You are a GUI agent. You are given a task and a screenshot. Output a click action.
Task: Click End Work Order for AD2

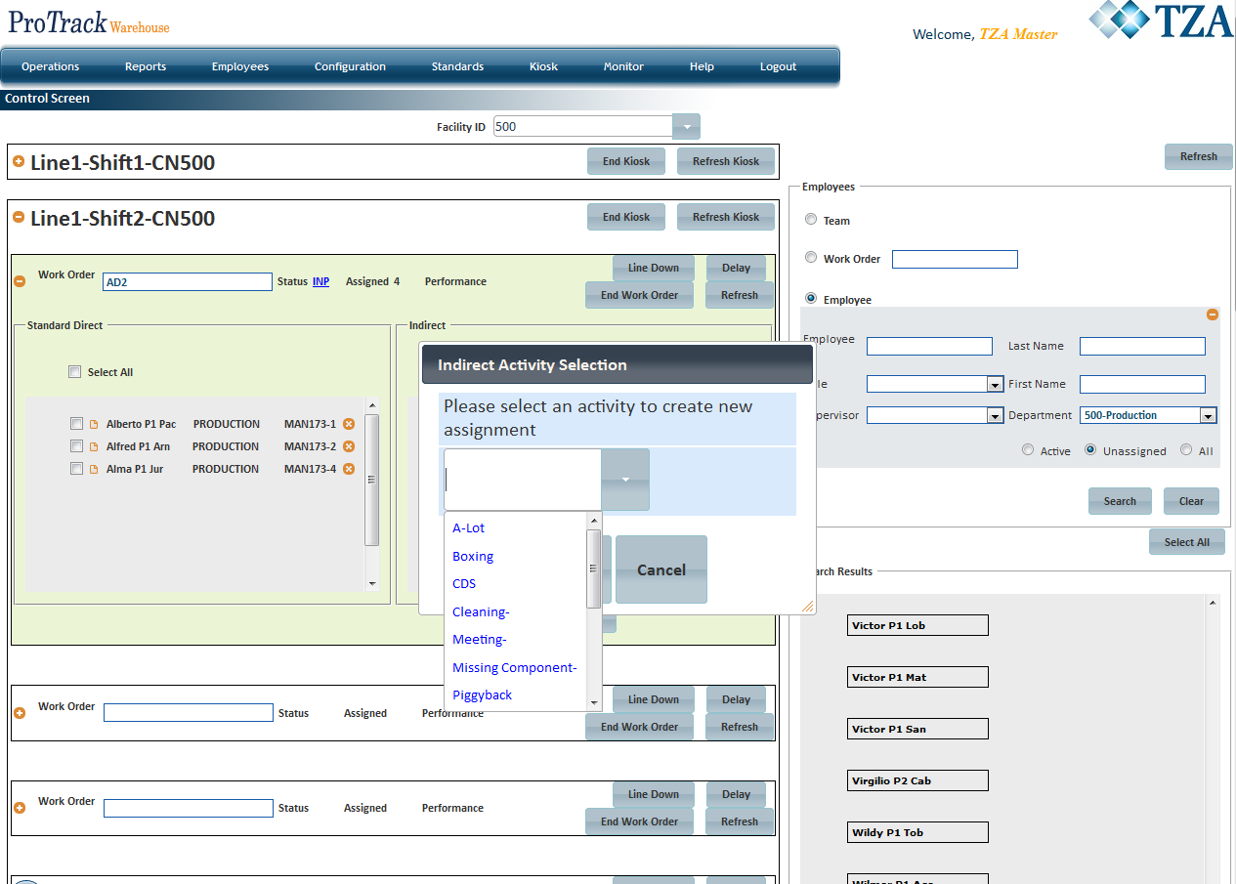639,295
